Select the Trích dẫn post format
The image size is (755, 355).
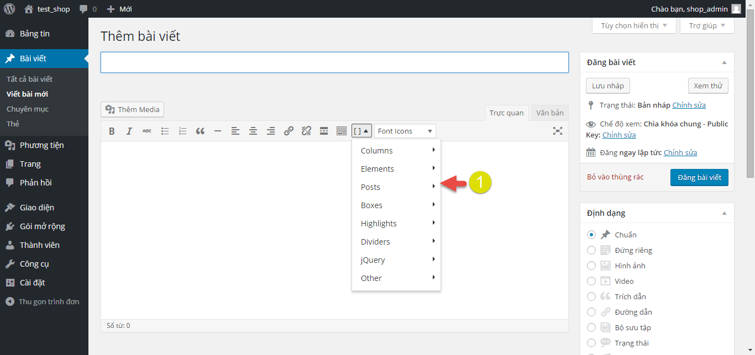point(591,296)
